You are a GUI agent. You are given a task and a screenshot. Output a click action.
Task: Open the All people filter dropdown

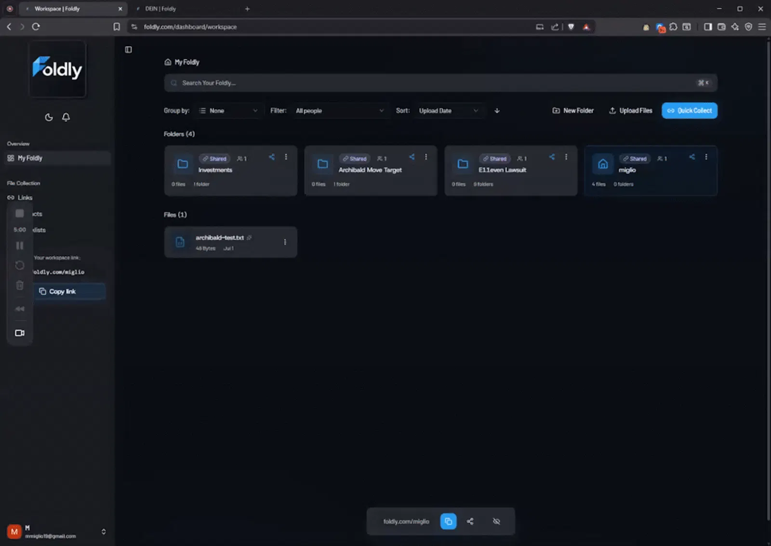(340, 111)
